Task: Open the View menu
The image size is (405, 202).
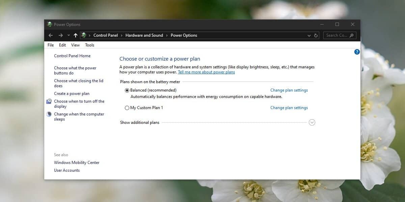Action: pos(75,45)
